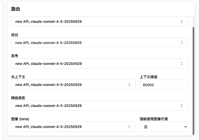199x140 pixels.
Task: Focus the 上下文阈值 field showing 60000
Action: (164, 85)
